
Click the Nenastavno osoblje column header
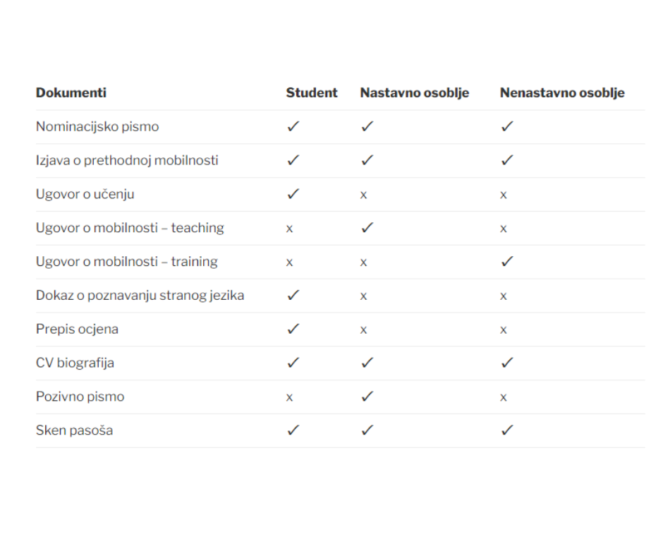coord(562,92)
